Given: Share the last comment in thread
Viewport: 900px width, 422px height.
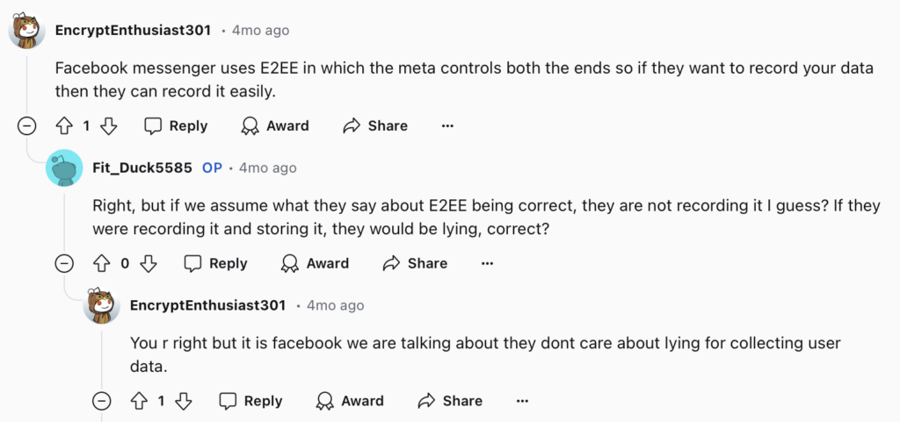Looking at the screenshot, I should click(x=450, y=401).
